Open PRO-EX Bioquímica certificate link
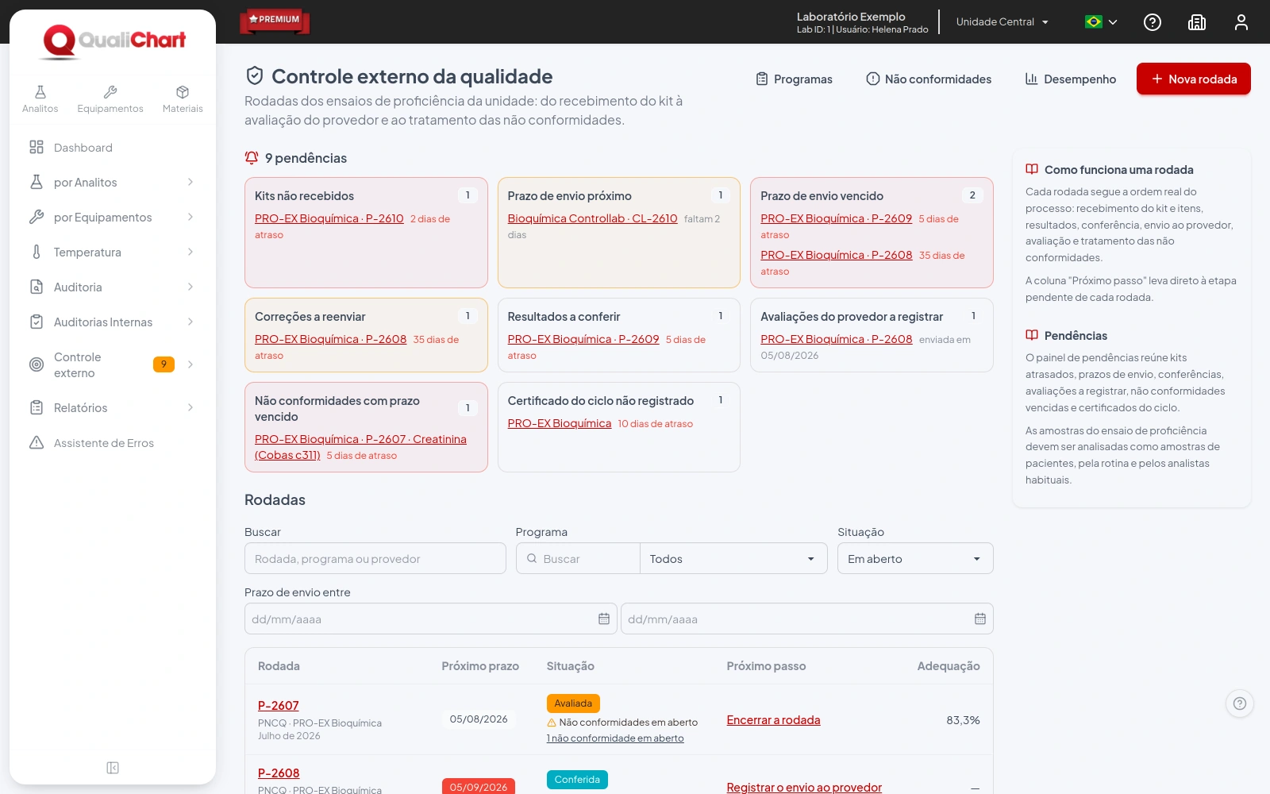This screenshot has height=794, width=1270. tap(560, 423)
